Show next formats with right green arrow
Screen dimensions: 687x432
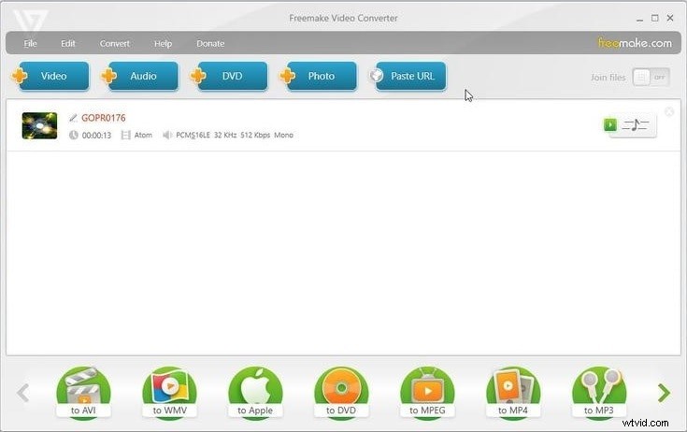pos(665,393)
